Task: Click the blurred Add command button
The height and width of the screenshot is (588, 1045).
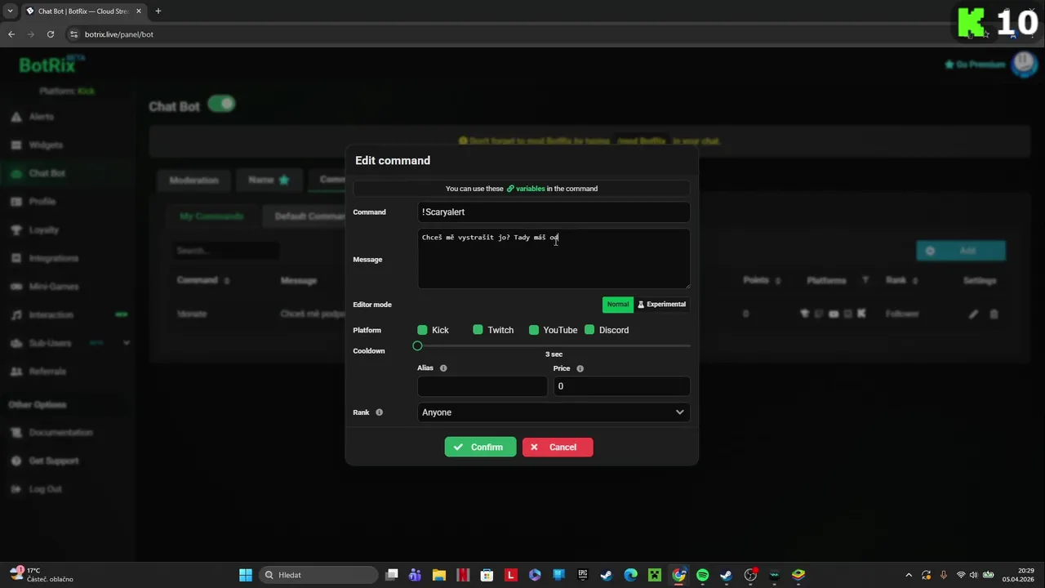Action: click(961, 251)
